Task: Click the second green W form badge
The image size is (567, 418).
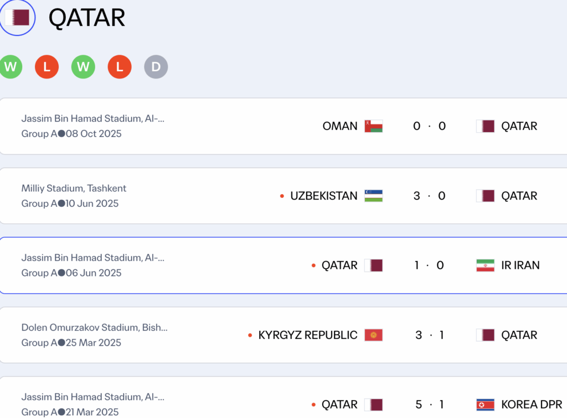Action: 83,67
